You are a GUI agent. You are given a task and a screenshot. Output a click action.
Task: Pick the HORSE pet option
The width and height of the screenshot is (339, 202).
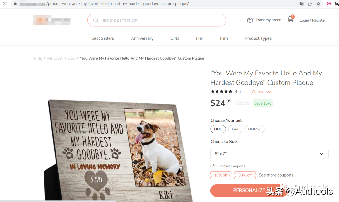pyautogui.click(x=254, y=129)
